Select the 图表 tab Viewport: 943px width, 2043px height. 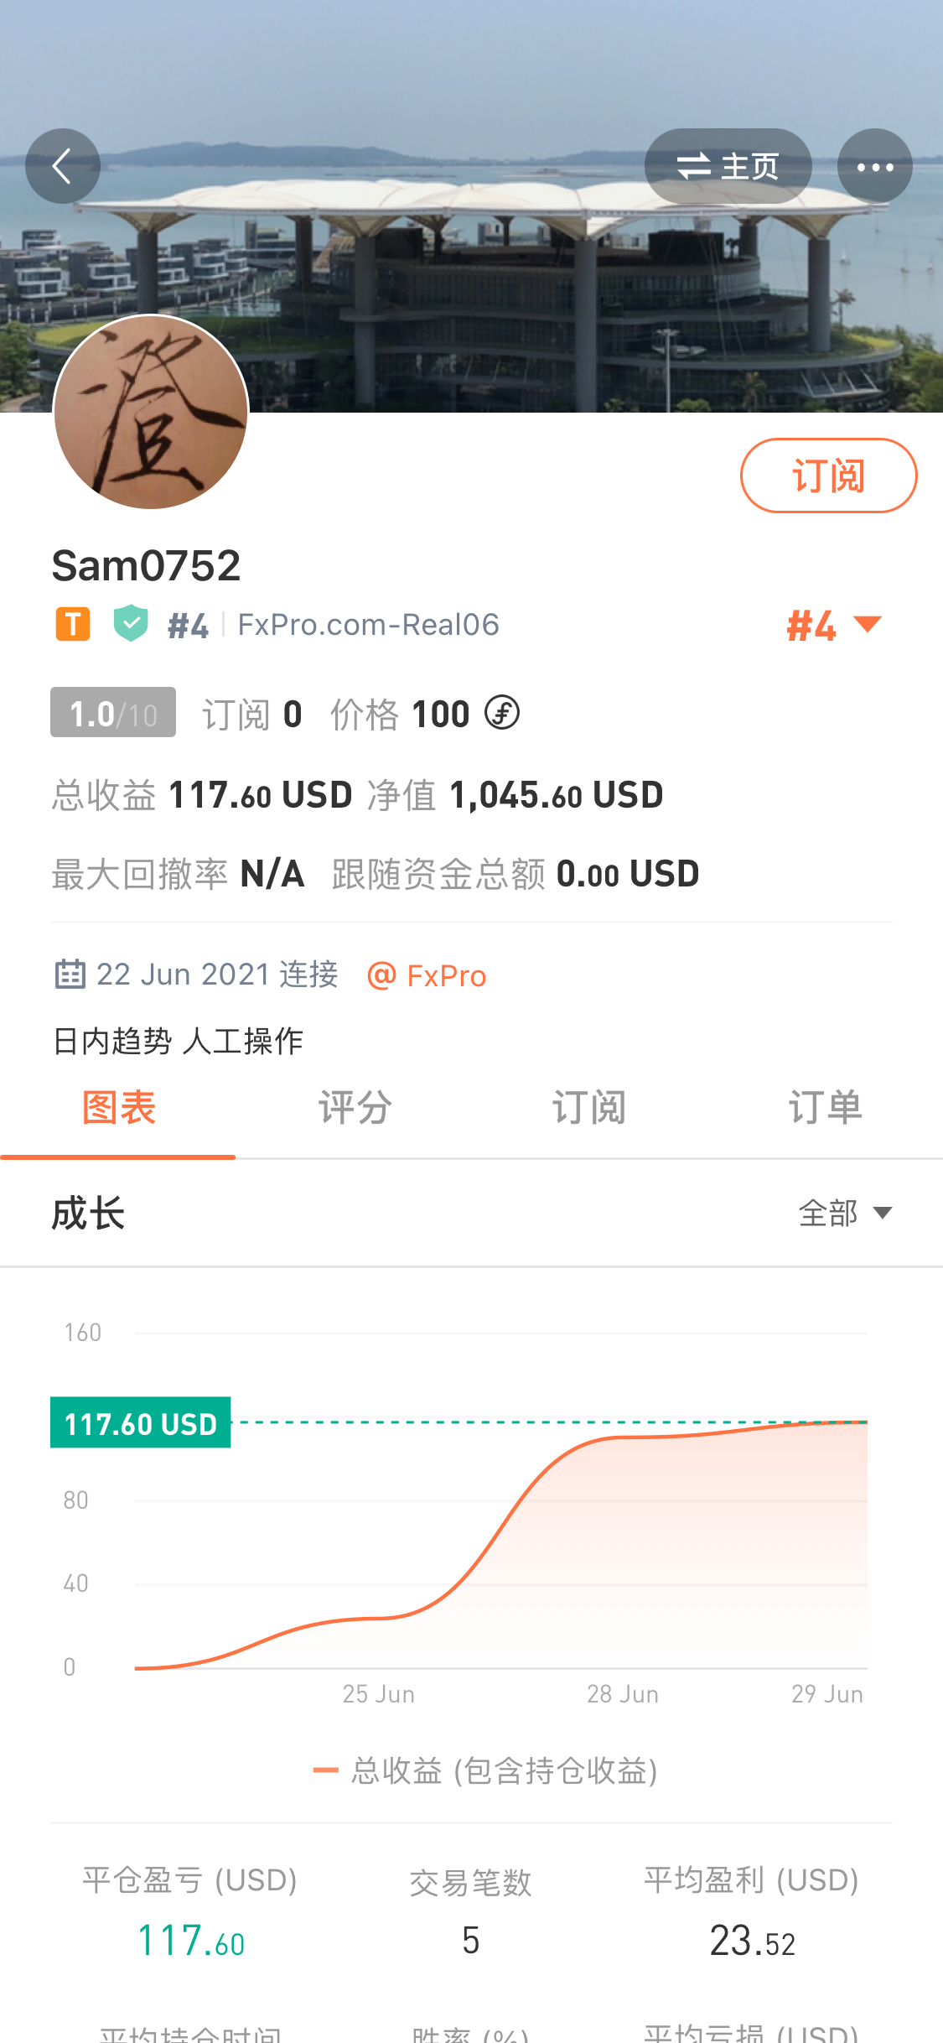(118, 1108)
